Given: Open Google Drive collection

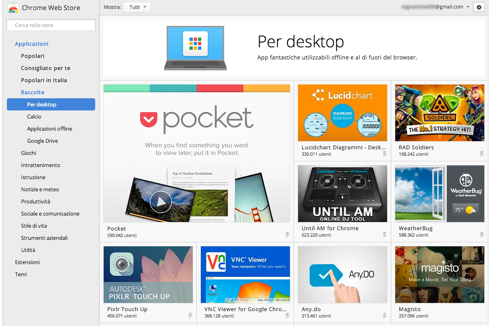Looking at the screenshot, I should (42, 141).
